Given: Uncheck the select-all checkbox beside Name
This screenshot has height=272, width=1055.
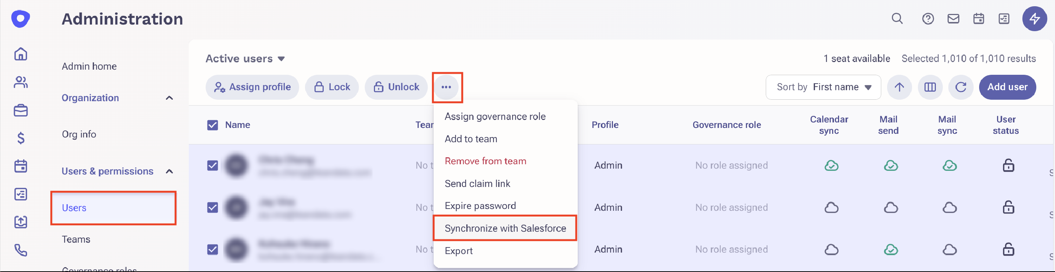Looking at the screenshot, I should pos(212,125).
